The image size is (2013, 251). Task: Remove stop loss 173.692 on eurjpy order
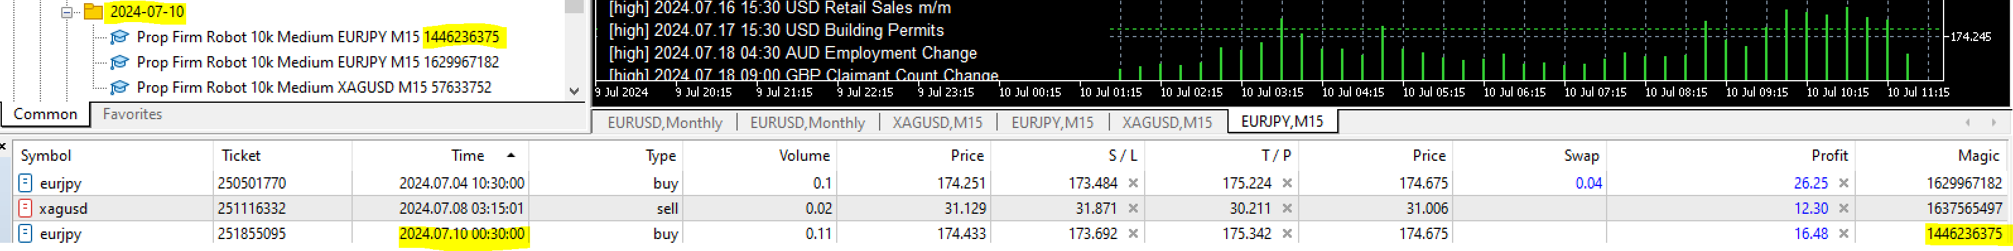click(x=1133, y=234)
